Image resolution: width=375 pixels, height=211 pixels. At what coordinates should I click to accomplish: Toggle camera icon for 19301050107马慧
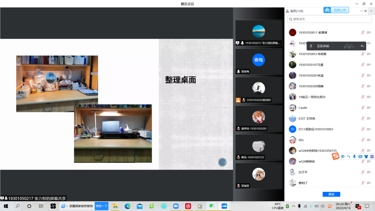pyautogui.click(x=369, y=65)
